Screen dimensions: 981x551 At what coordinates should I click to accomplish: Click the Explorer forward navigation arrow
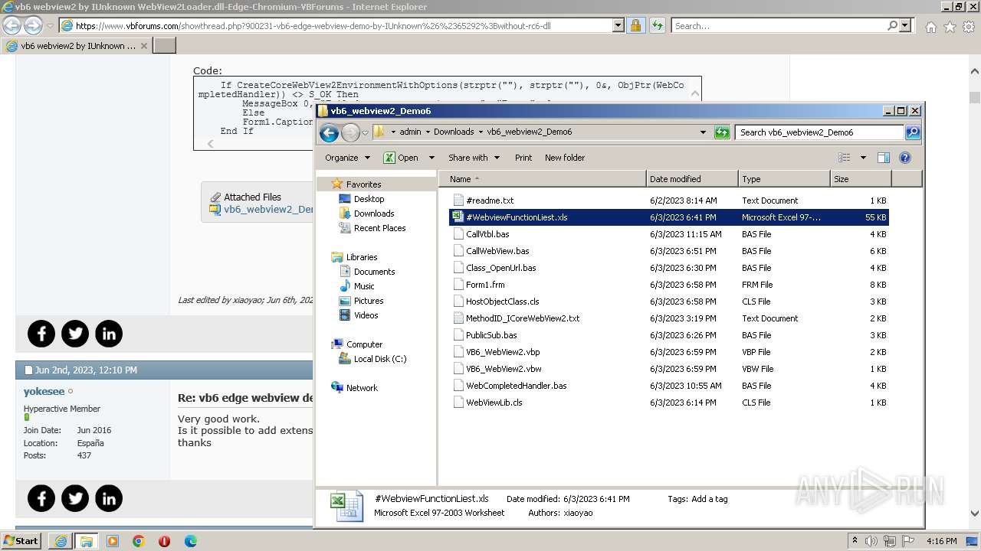[x=350, y=133]
